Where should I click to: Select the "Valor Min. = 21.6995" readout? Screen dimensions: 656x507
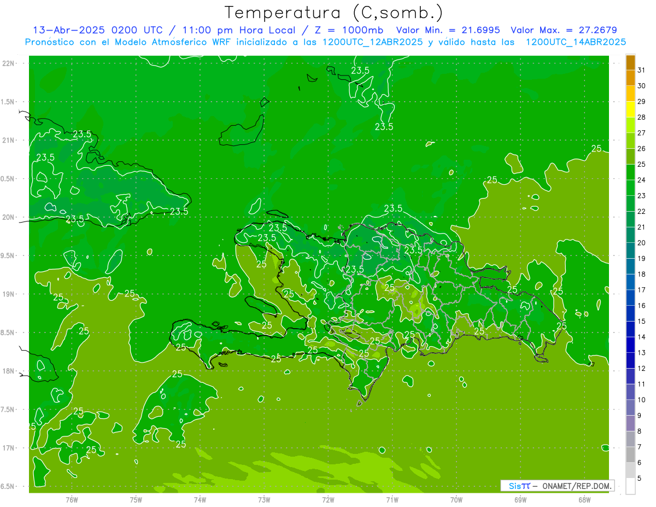[448, 30]
